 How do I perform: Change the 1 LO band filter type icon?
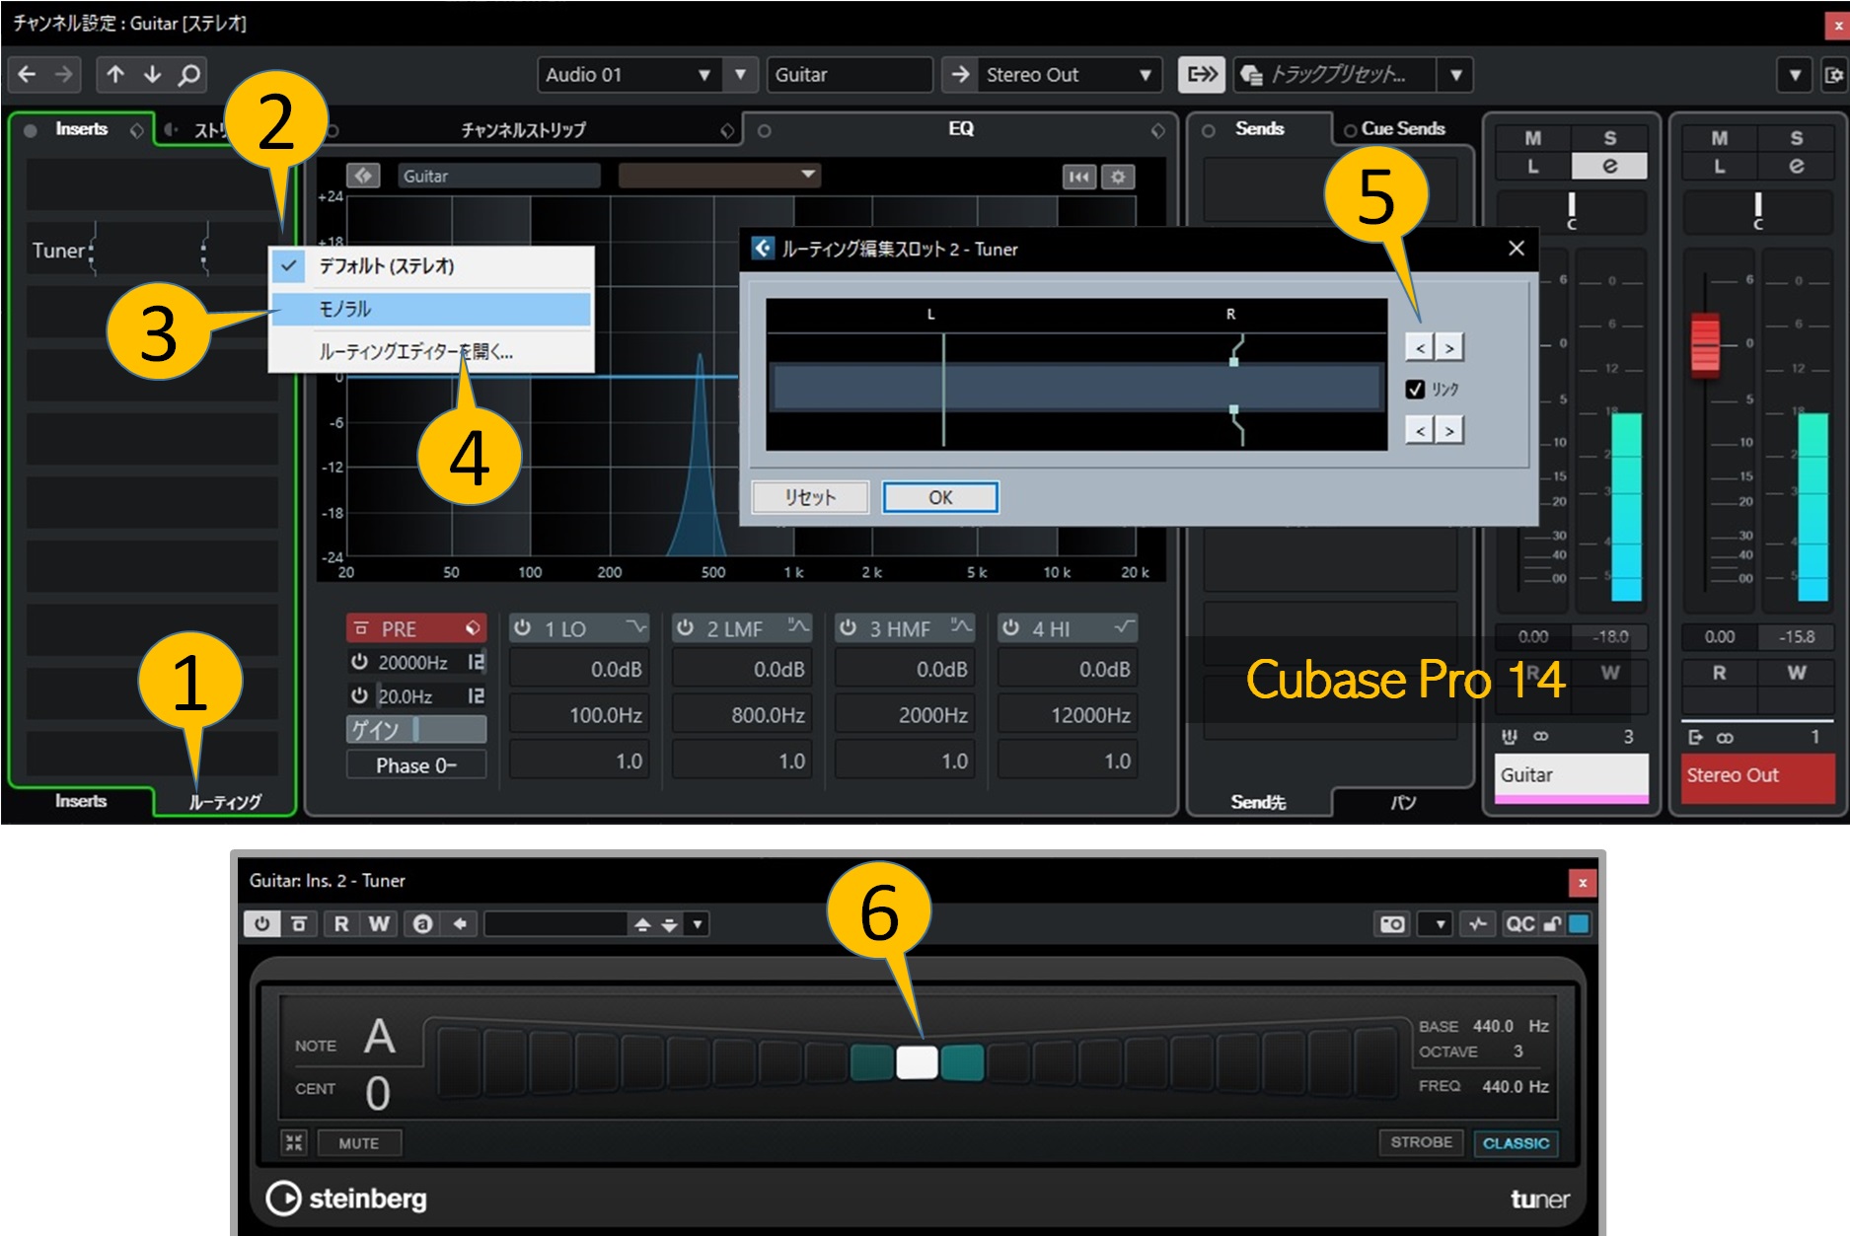point(635,627)
